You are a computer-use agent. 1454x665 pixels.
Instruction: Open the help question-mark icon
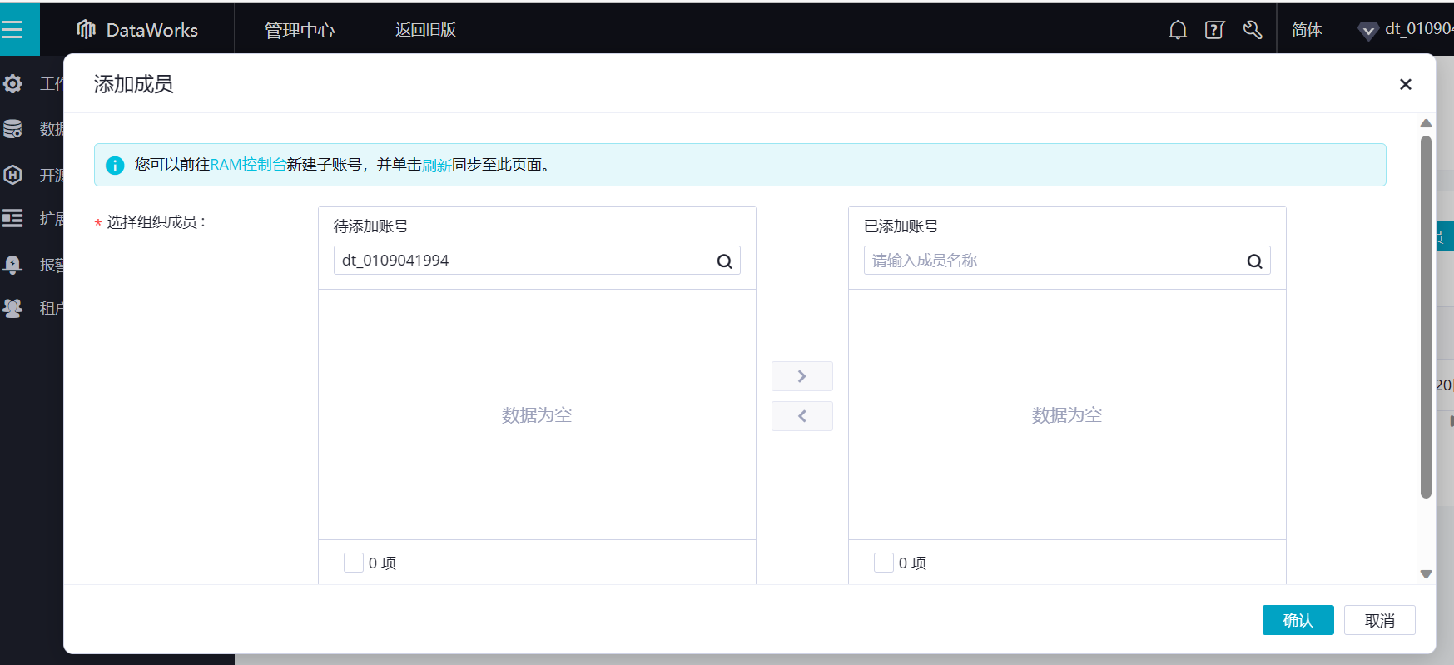click(x=1215, y=30)
